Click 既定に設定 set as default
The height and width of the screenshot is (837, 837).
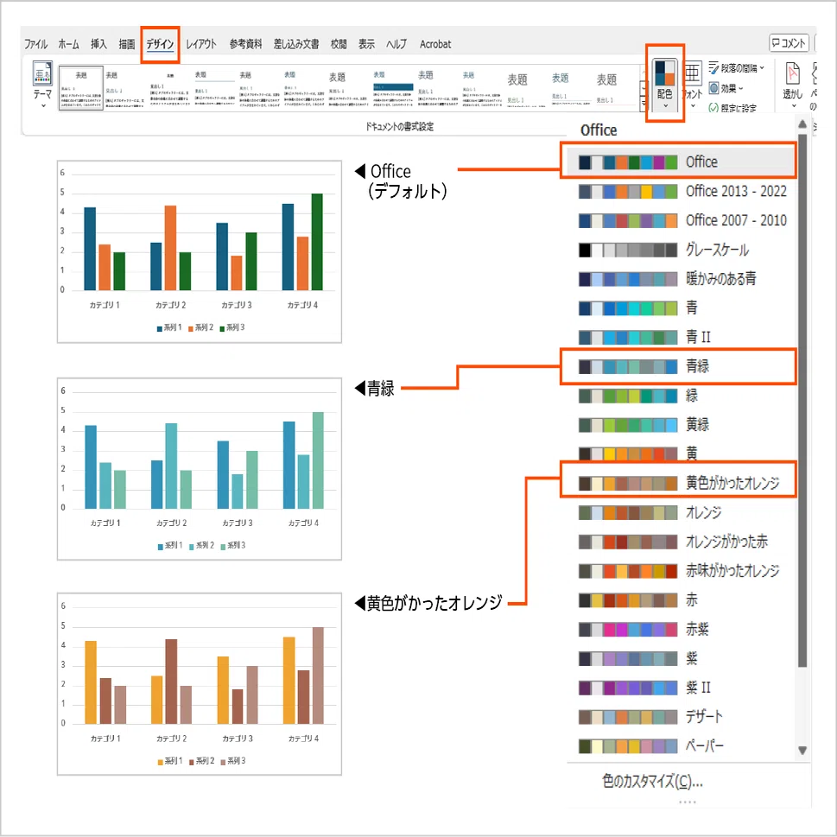point(732,108)
